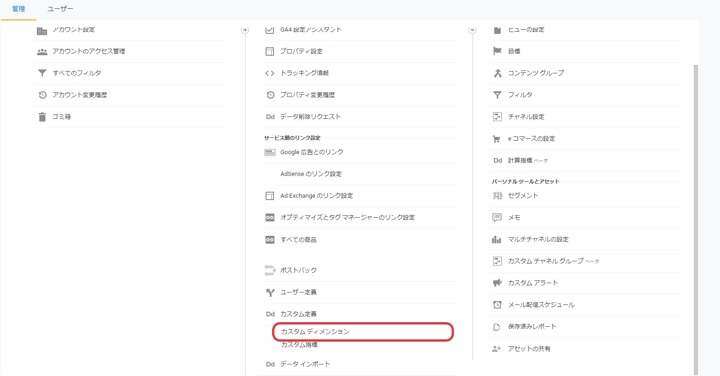The image size is (720, 376).
Task: Open アカウントのアクセス管理
Action: click(89, 52)
